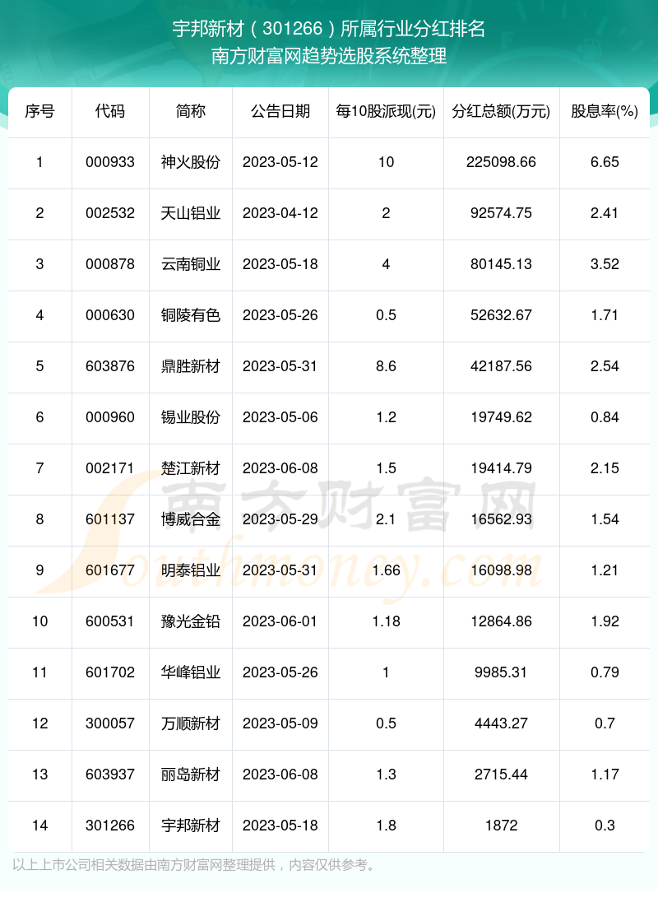The image size is (658, 907).
Task: Click the 每10股派现(元) header
Action: tap(386, 111)
